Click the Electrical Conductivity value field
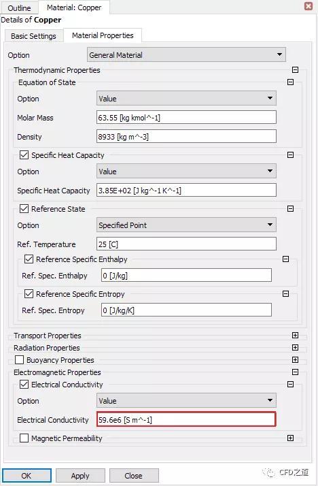The width and height of the screenshot is (318, 486). pyautogui.click(x=186, y=420)
